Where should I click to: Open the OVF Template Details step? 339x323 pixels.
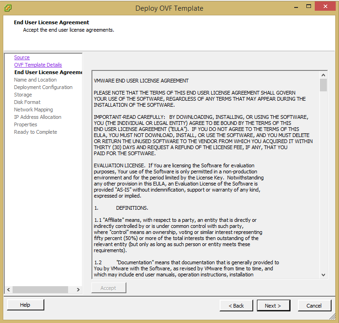(x=38, y=65)
